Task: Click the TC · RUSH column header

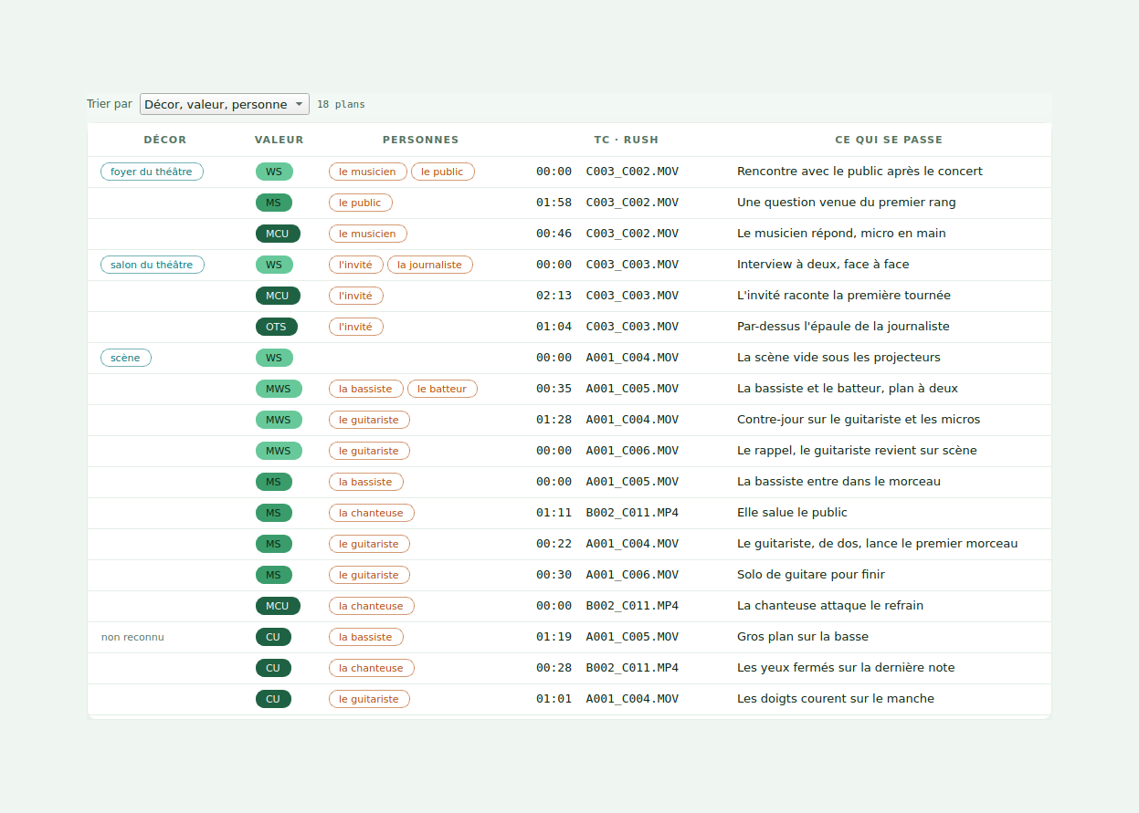Action: point(627,140)
